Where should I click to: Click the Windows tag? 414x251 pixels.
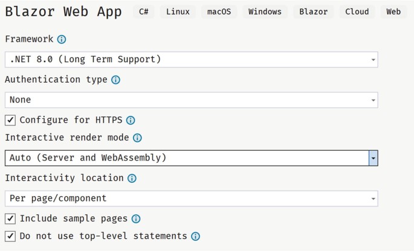[265, 11]
